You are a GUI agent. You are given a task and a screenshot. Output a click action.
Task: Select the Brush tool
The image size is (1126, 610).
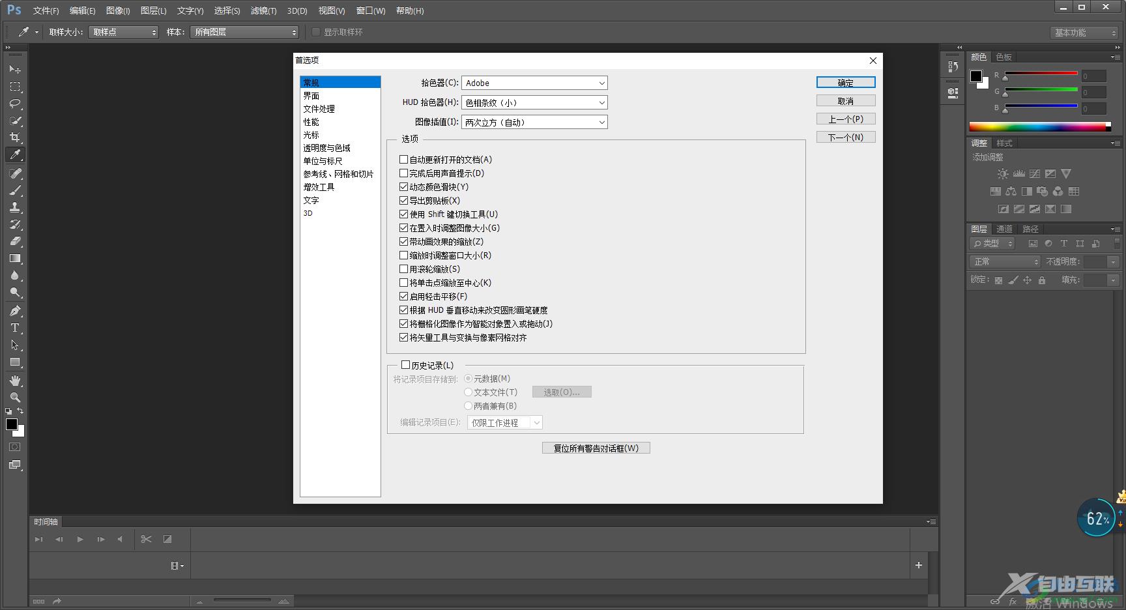tap(15, 190)
